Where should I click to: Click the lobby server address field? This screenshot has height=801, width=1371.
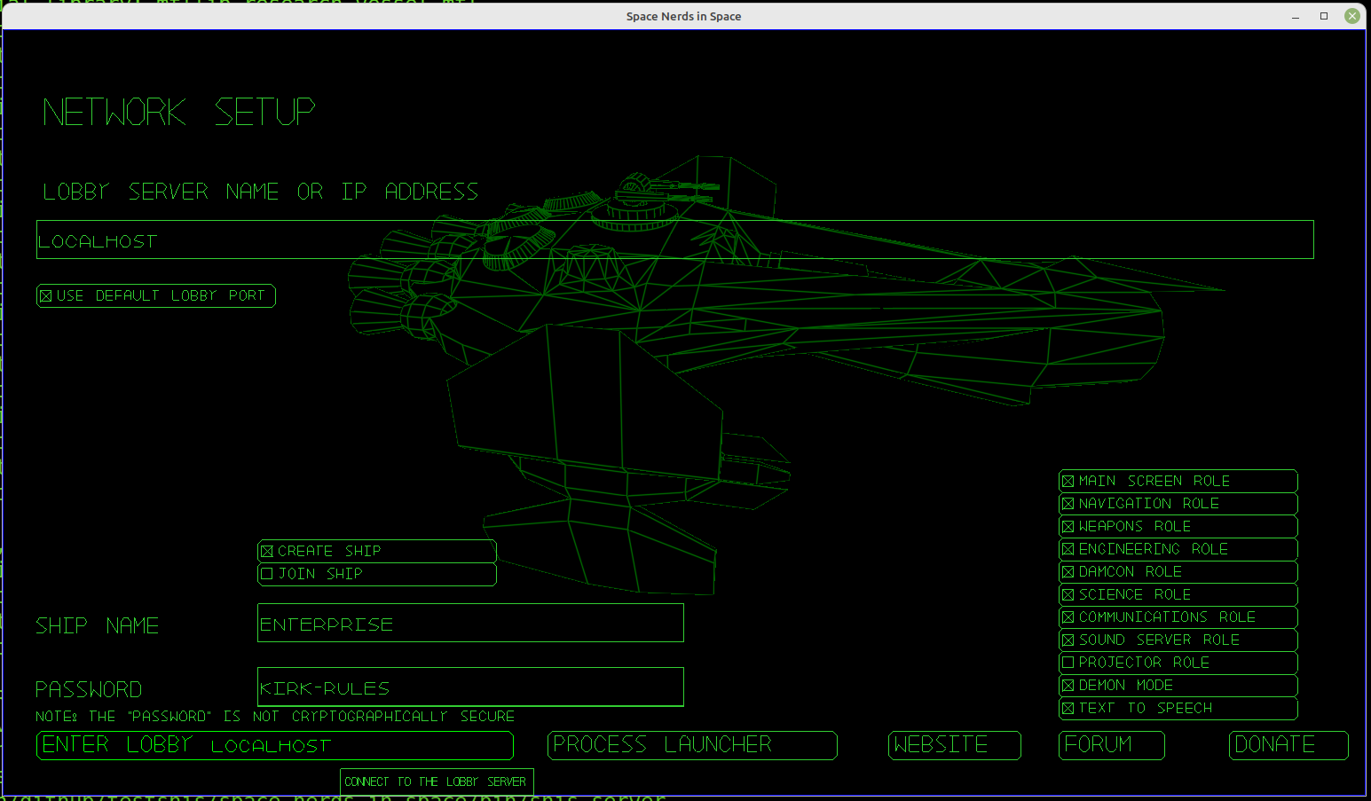click(674, 240)
